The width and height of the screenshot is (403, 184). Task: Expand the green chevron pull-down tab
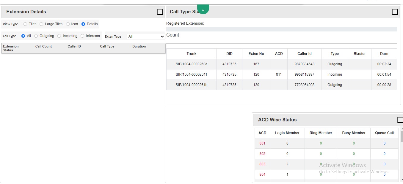pyautogui.click(x=203, y=10)
